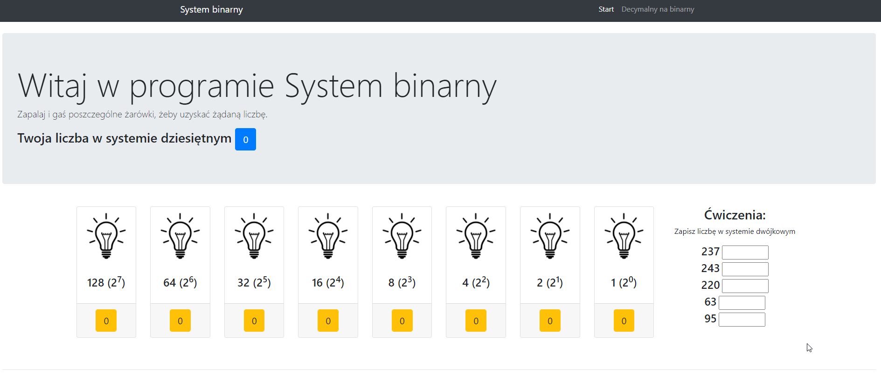Focus the answer field for 63
The height and width of the screenshot is (389, 881).
point(742,303)
